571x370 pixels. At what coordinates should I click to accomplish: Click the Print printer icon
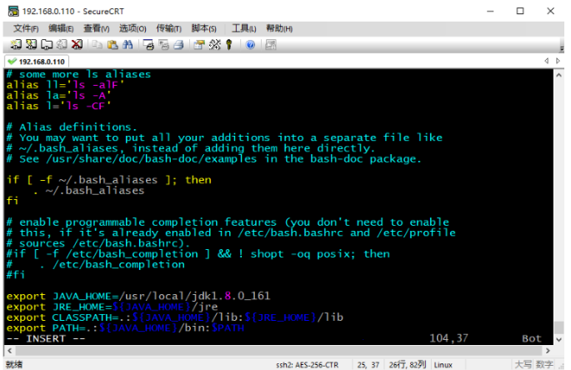[178, 45]
